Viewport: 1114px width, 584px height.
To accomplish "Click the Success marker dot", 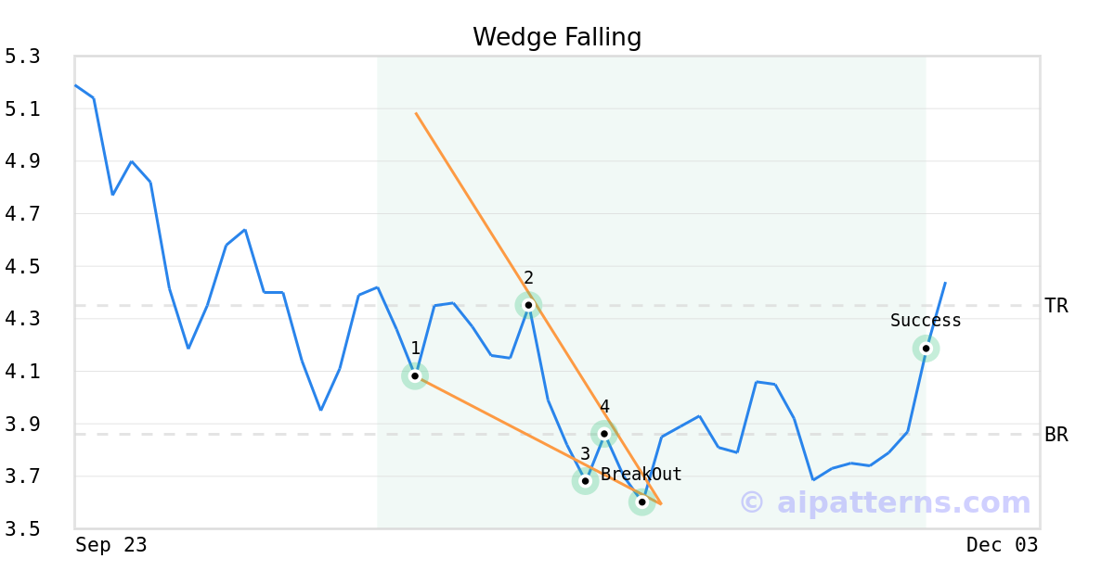I will click(926, 349).
